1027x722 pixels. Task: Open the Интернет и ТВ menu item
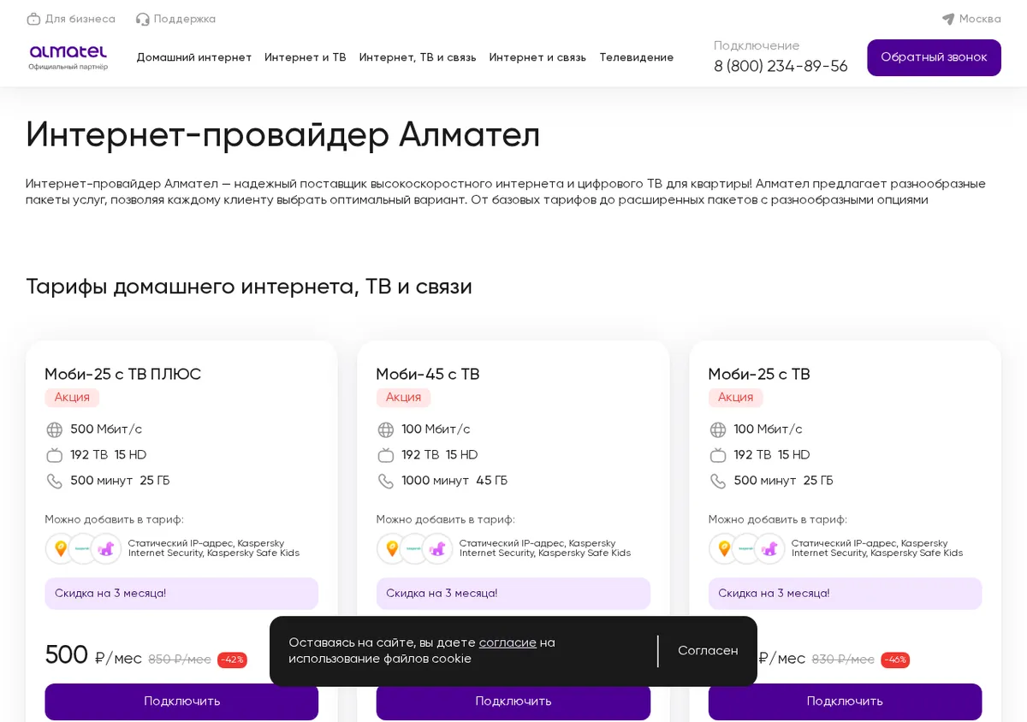tap(306, 57)
